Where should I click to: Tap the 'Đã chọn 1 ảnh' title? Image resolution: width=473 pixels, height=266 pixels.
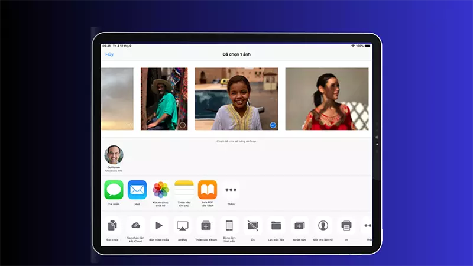tap(237, 54)
